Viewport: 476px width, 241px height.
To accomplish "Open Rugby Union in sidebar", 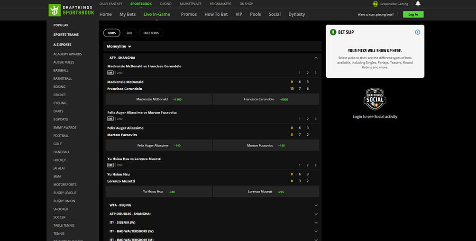I will [64, 201].
